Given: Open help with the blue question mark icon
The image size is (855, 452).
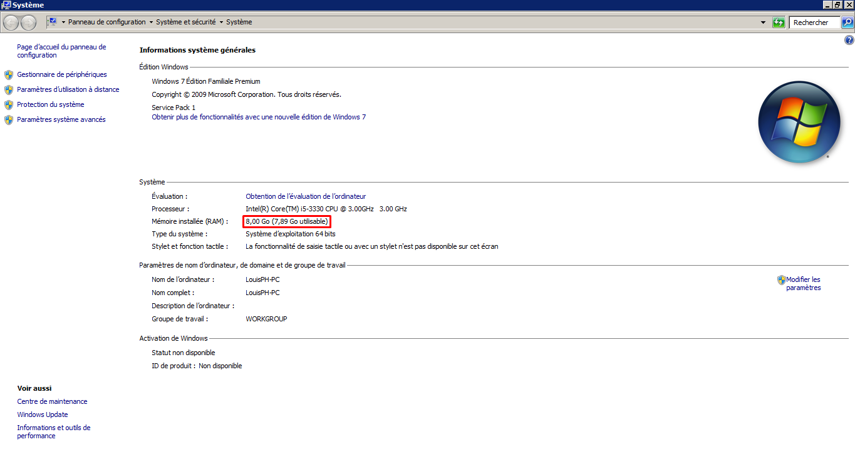Looking at the screenshot, I should click(849, 40).
